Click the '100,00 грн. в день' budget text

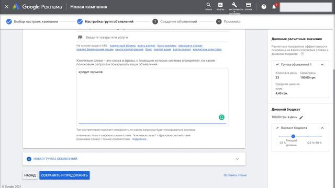pos(284,117)
